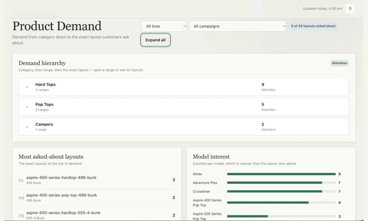The height and width of the screenshot is (221, 368).
Task: Click the Aliner model label
Action: pyautogui.click(x=198, y=174)
